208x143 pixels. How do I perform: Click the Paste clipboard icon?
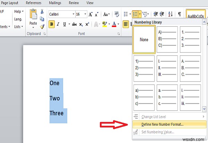33,14
